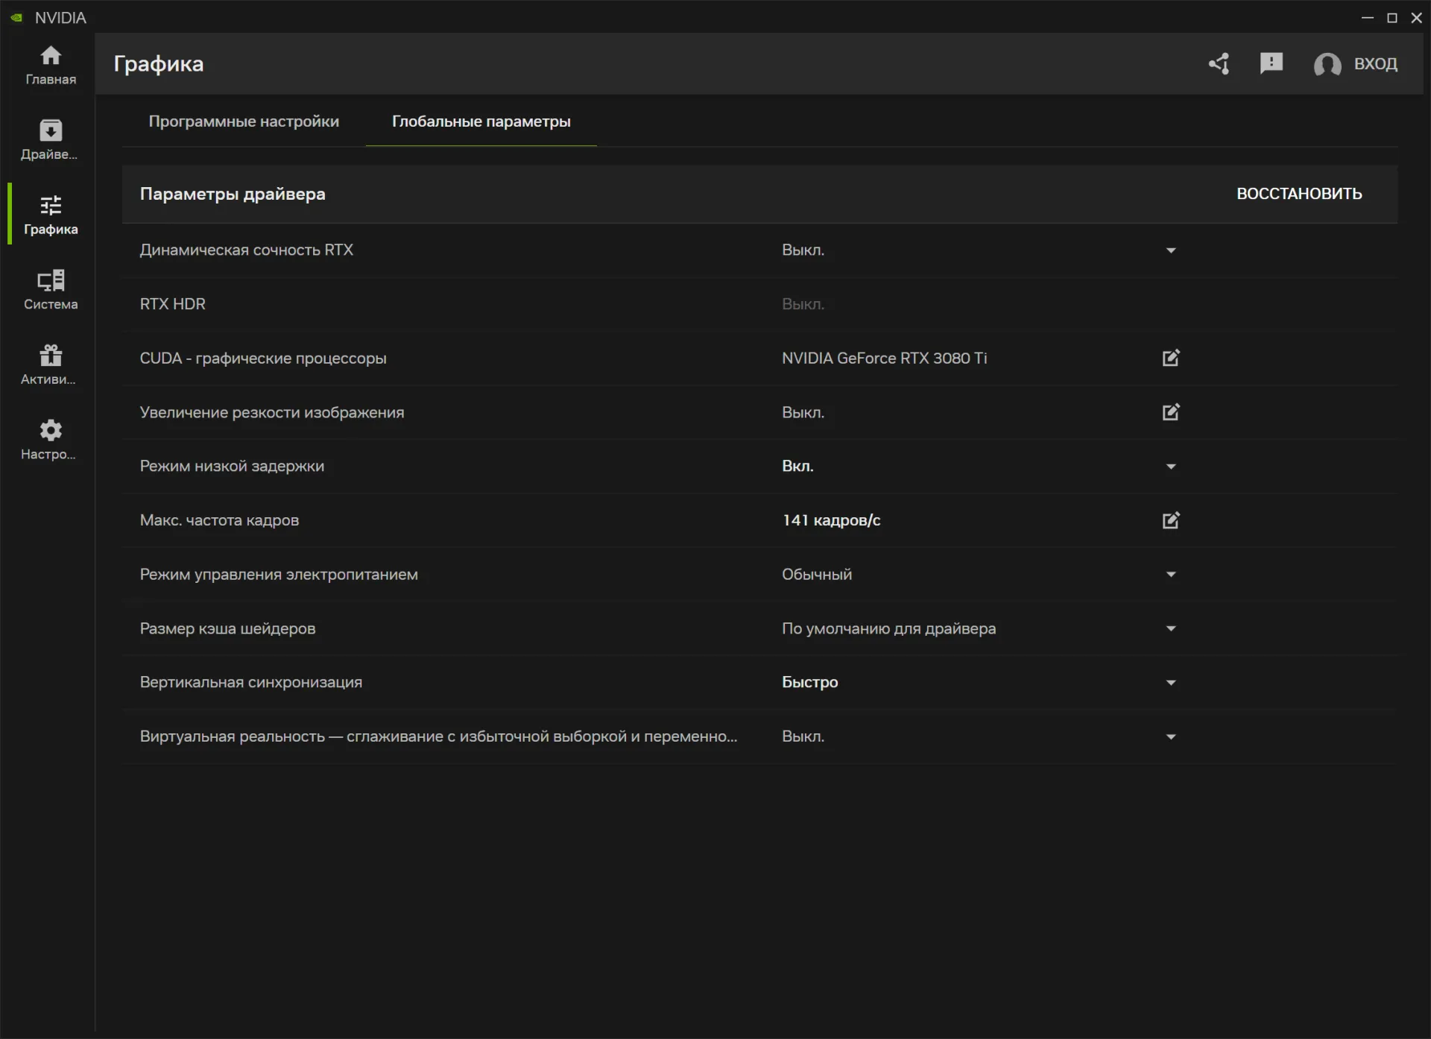Viewport: 1431px width, 1039px height.
Task: Click the Динамическая сочность RTX label
Action: [247, 250]
